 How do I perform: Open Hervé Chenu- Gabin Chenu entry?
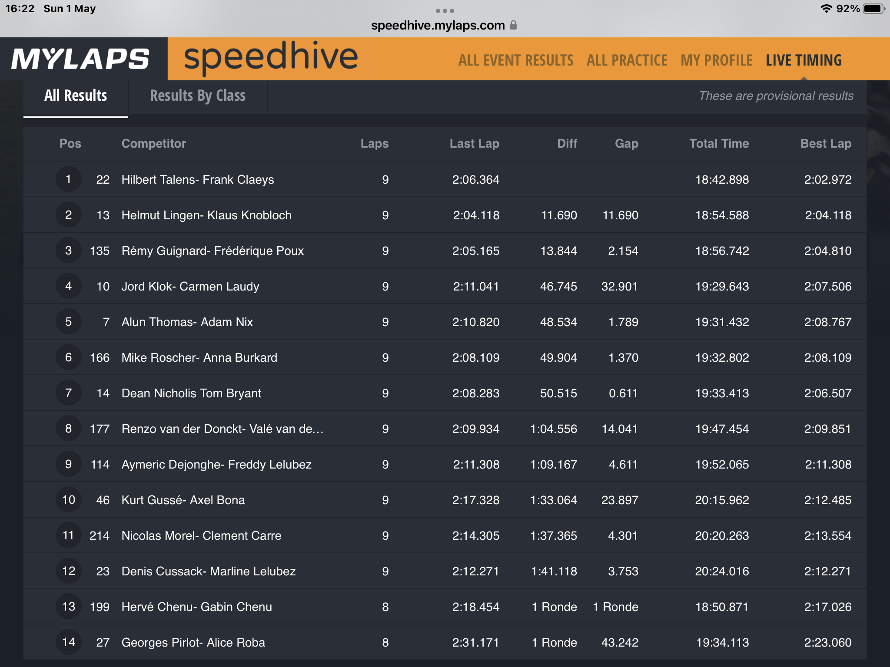[x=445, y=607]
